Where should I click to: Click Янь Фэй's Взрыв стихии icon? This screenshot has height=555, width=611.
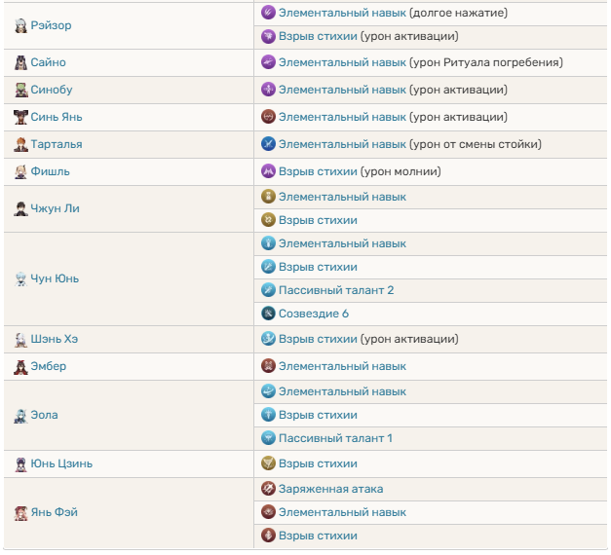click(x=268, y=536)
